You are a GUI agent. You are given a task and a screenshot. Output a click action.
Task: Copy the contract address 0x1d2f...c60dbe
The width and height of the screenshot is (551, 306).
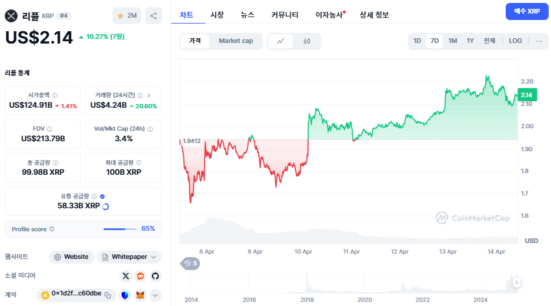point(108,295)
